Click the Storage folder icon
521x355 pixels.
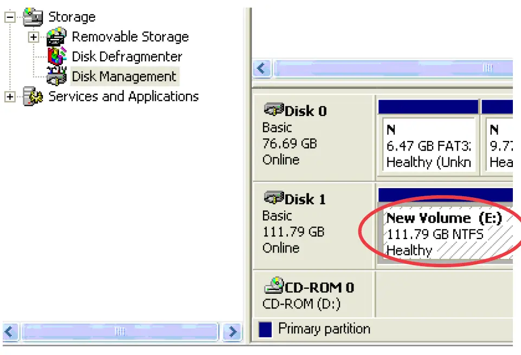(x=33, y=17)
